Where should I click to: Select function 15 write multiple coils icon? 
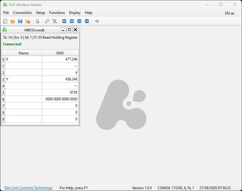79,21
